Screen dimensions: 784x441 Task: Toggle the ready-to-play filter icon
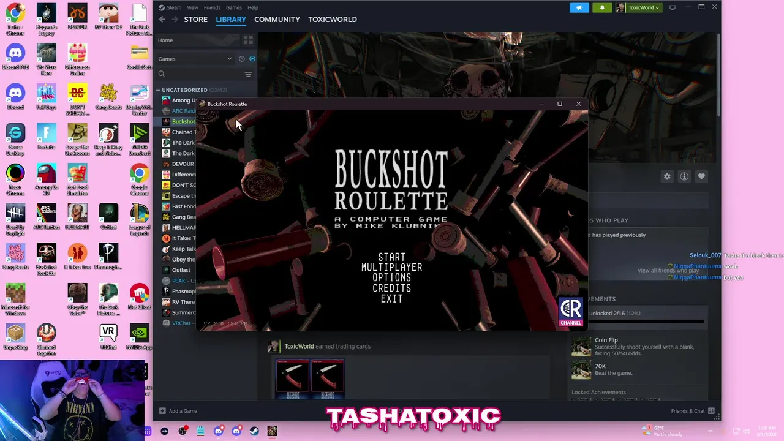[252, 59]
